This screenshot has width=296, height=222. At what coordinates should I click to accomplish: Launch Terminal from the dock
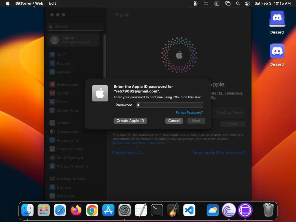click(x=157, y=210)
